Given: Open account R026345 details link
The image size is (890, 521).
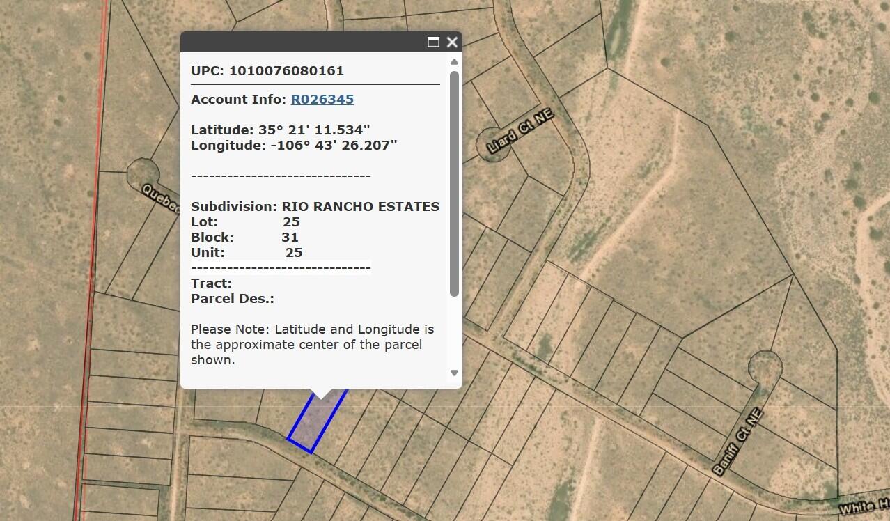Looking at the screenshot, I should (x=322, y=99).
